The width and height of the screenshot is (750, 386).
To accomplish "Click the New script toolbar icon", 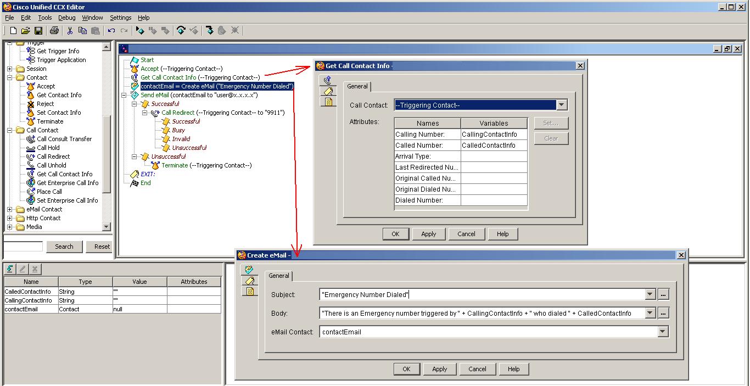I will coord(13,31).
